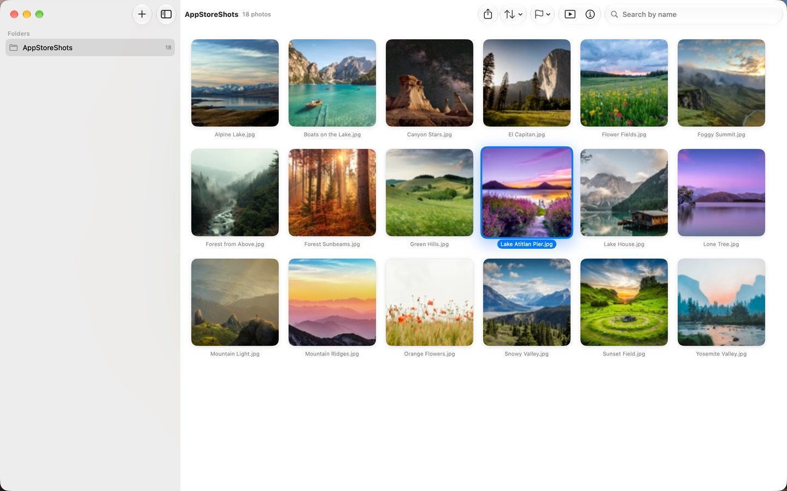
Task: Click the AppStoreShots window title
Action: click(212, 14)
